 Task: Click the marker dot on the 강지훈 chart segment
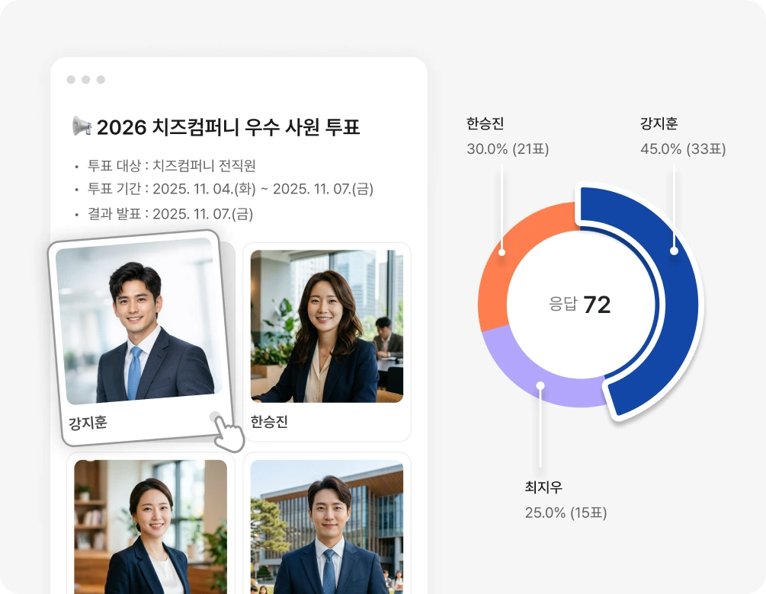(x=674, y=251)
